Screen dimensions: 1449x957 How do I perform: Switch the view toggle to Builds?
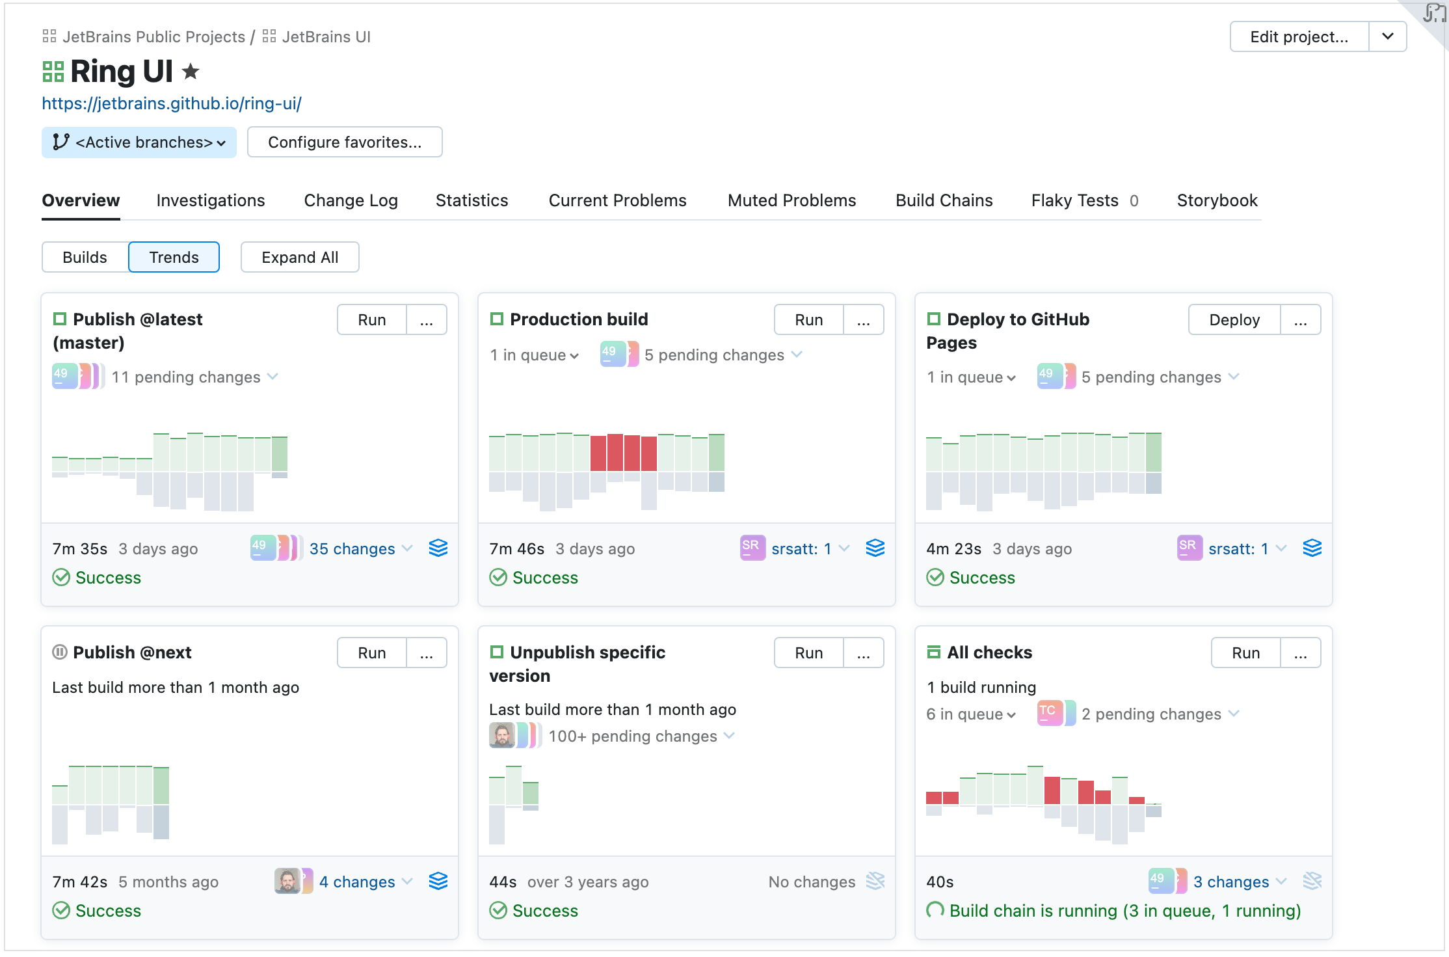[85, 257]
